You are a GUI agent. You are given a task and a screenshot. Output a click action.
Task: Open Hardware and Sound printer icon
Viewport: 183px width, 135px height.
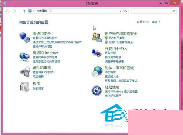point(25,72)
